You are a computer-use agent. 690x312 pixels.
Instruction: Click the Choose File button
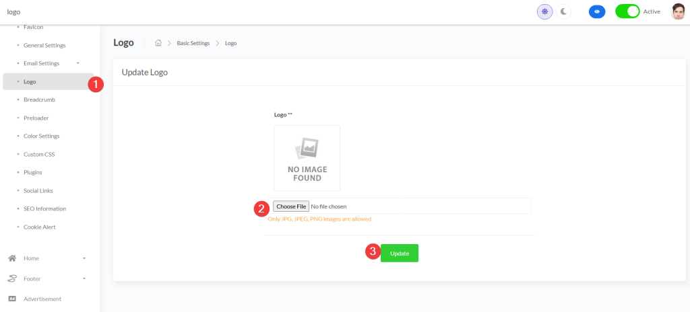(291, 206)
